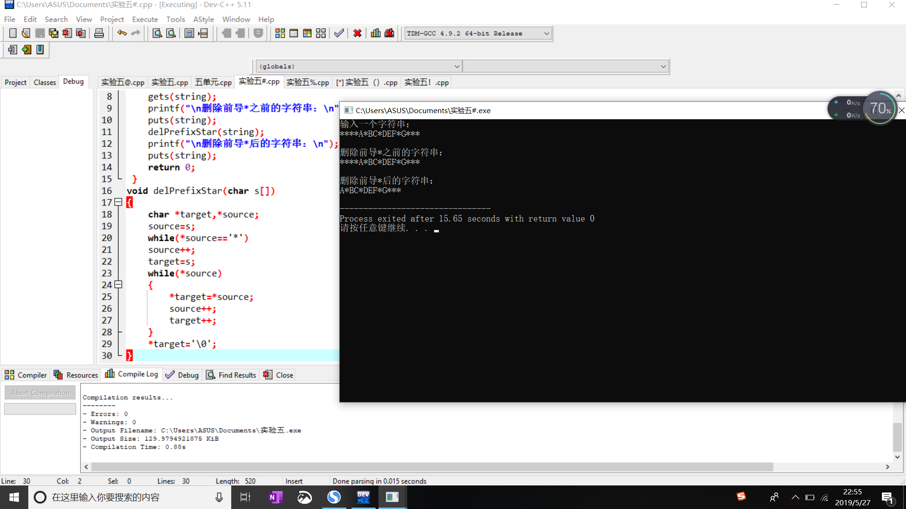Click the Close button in bottom panel

(279, 375)
